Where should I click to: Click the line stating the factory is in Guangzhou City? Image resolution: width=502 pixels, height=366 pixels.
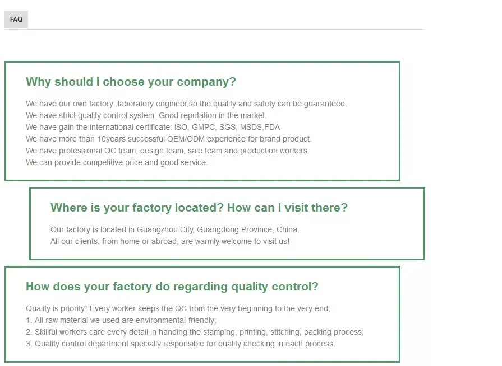(174, 229)
